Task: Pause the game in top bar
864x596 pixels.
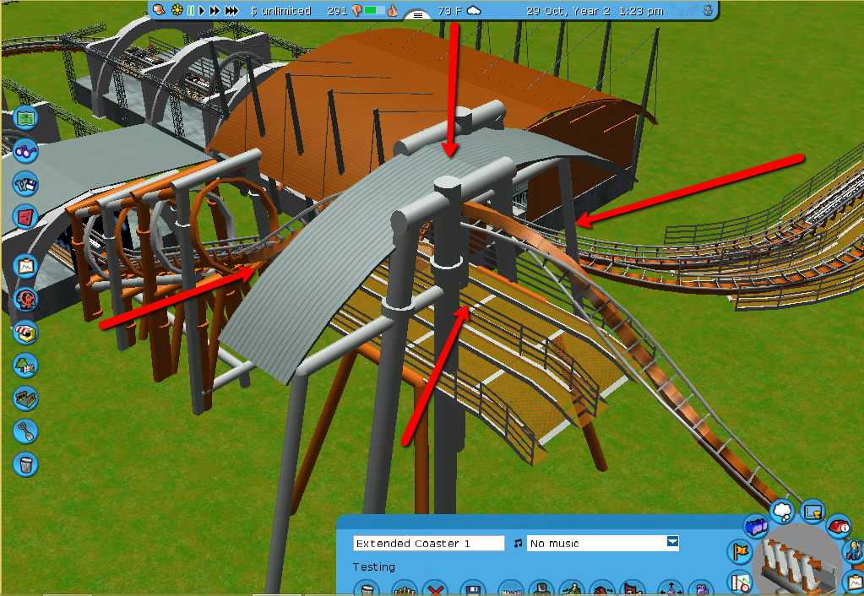Action: pyautogui.click(x=191, y=11)
